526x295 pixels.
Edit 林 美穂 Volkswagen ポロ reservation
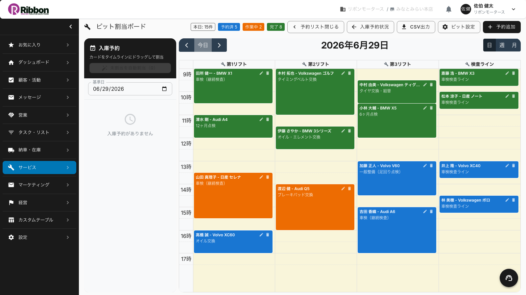tap(507, 200)
